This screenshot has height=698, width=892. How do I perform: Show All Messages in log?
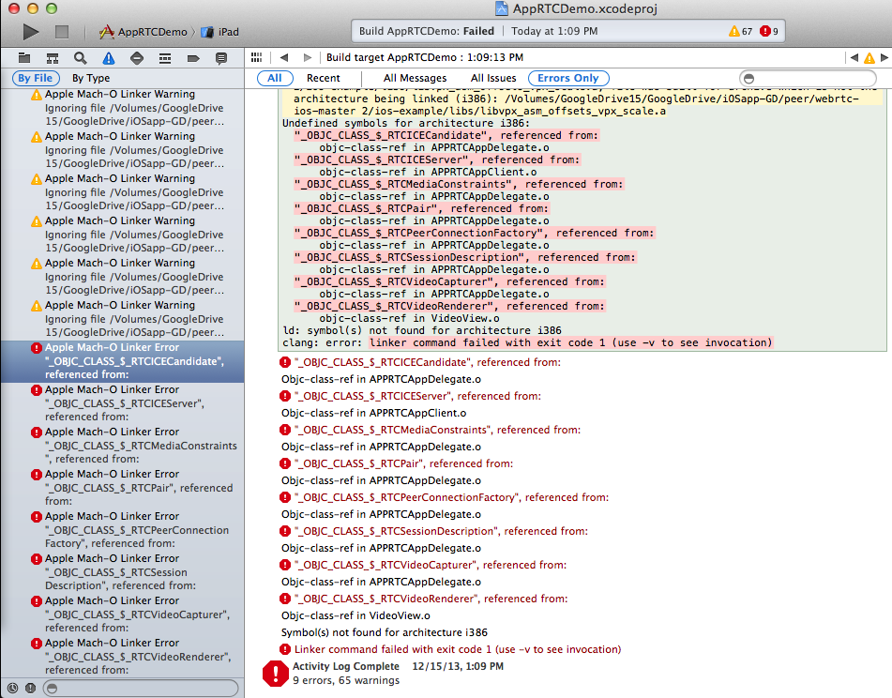click(415, 78)
